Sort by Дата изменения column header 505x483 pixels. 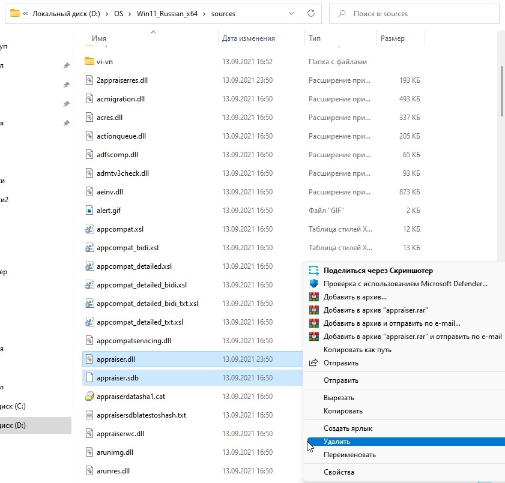pyautogui.click(x=249, y=38)
